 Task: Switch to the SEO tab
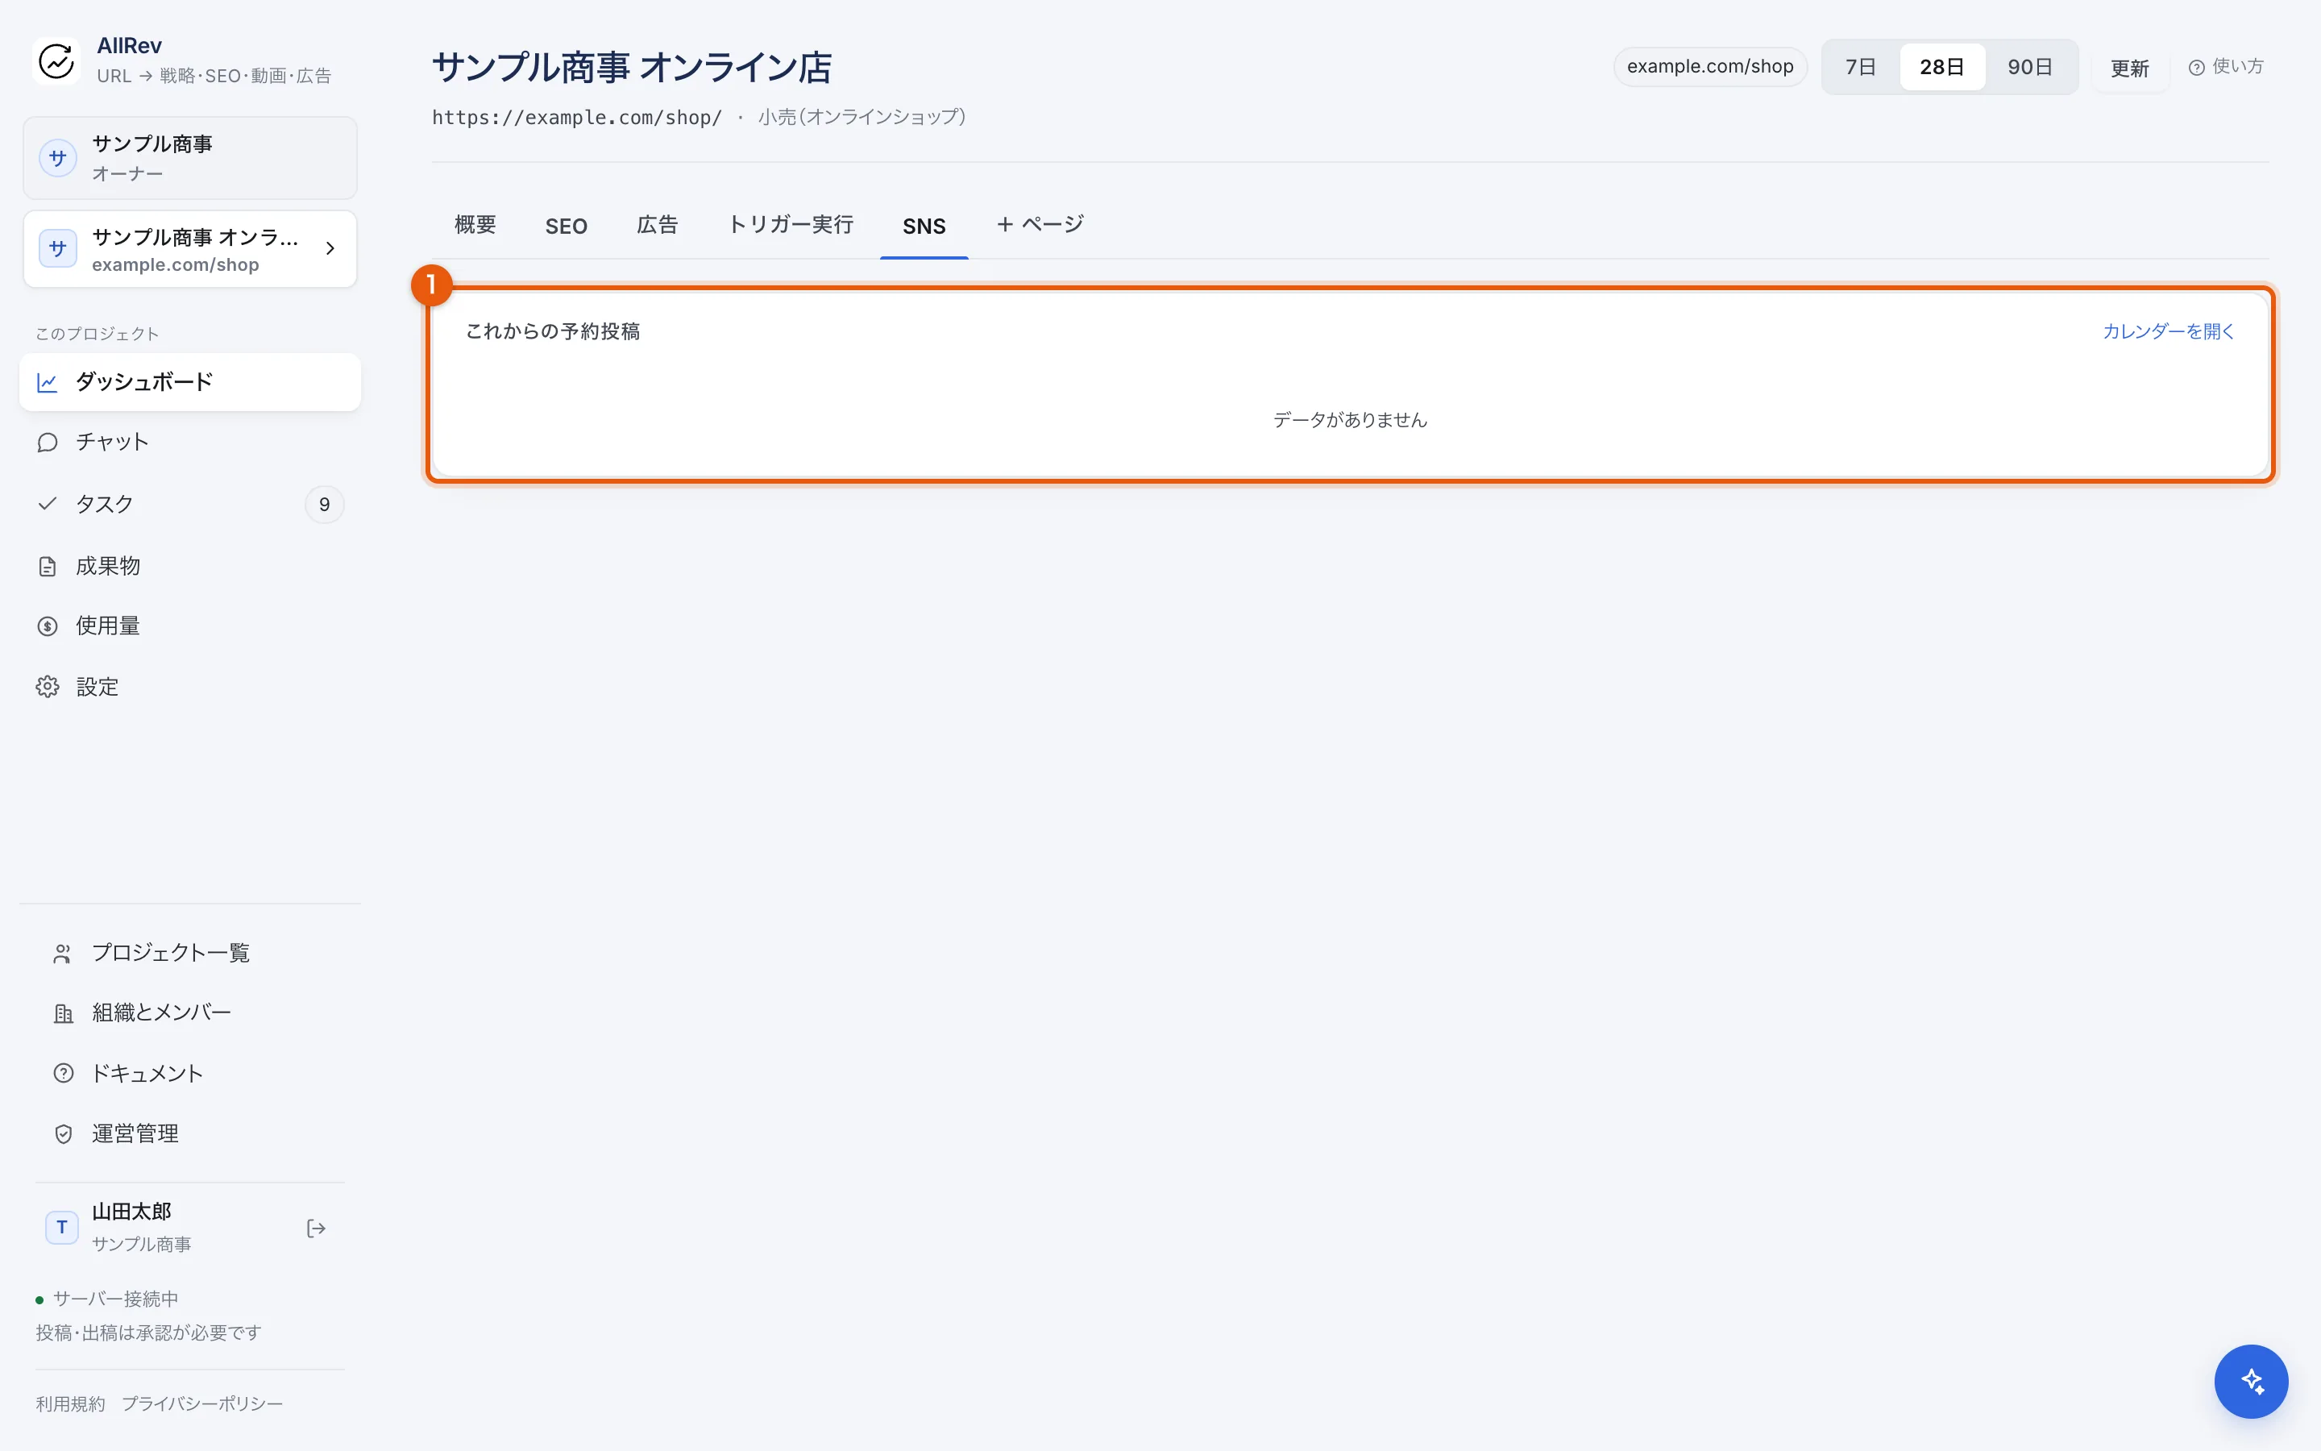(x=566, y=227)
